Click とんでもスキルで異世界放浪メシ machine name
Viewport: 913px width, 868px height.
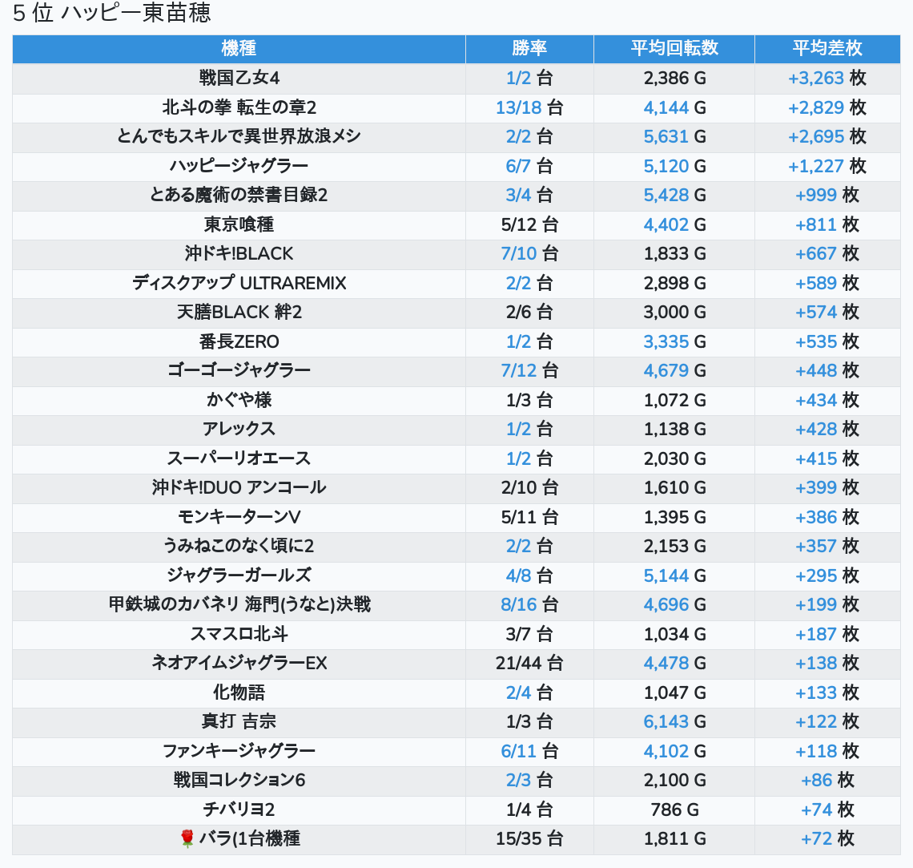tap(239, 136)
